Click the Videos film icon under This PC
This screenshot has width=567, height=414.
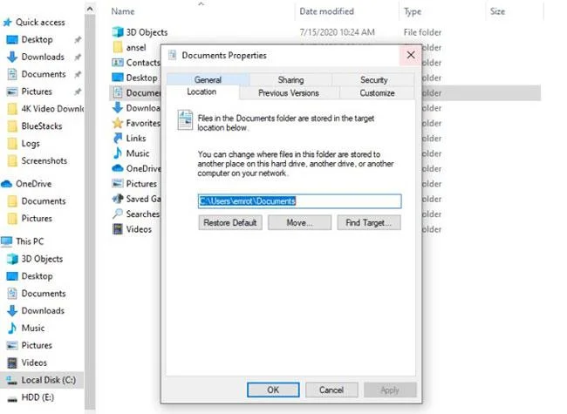12,363
